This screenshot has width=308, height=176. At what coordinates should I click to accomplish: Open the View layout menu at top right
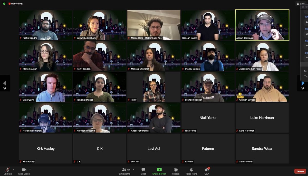(x=301, y=4)
